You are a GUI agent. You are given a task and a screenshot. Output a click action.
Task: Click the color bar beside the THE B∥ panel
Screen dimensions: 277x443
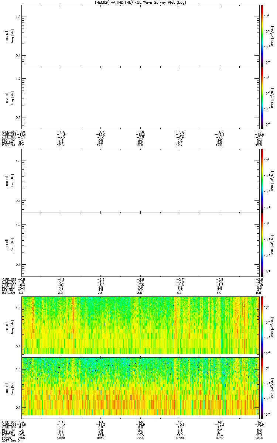[x=262, y=388]
